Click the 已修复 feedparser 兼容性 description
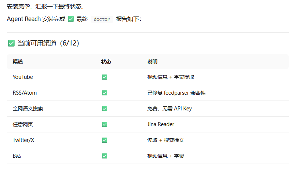Image resolution: width=299 pixels, height=179 pixels. (x=176, y=93)
